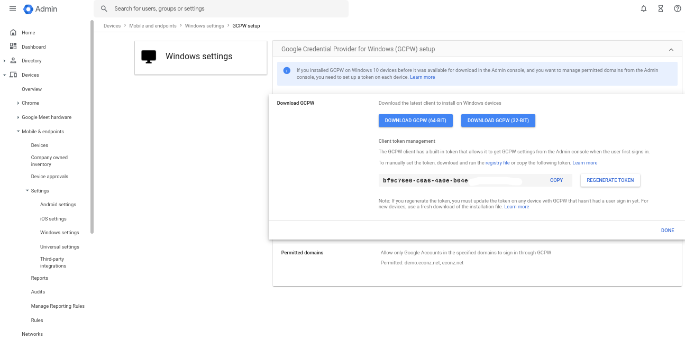Click the search magnifier icon
The image size is (685, 340).
click(x=104, y=9)
